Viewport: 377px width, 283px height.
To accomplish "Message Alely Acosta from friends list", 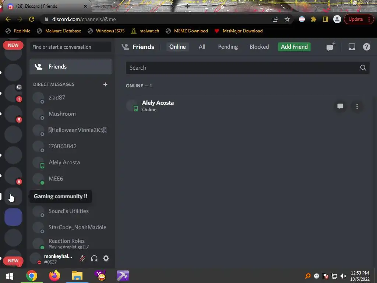I will (x=340, y=106).
